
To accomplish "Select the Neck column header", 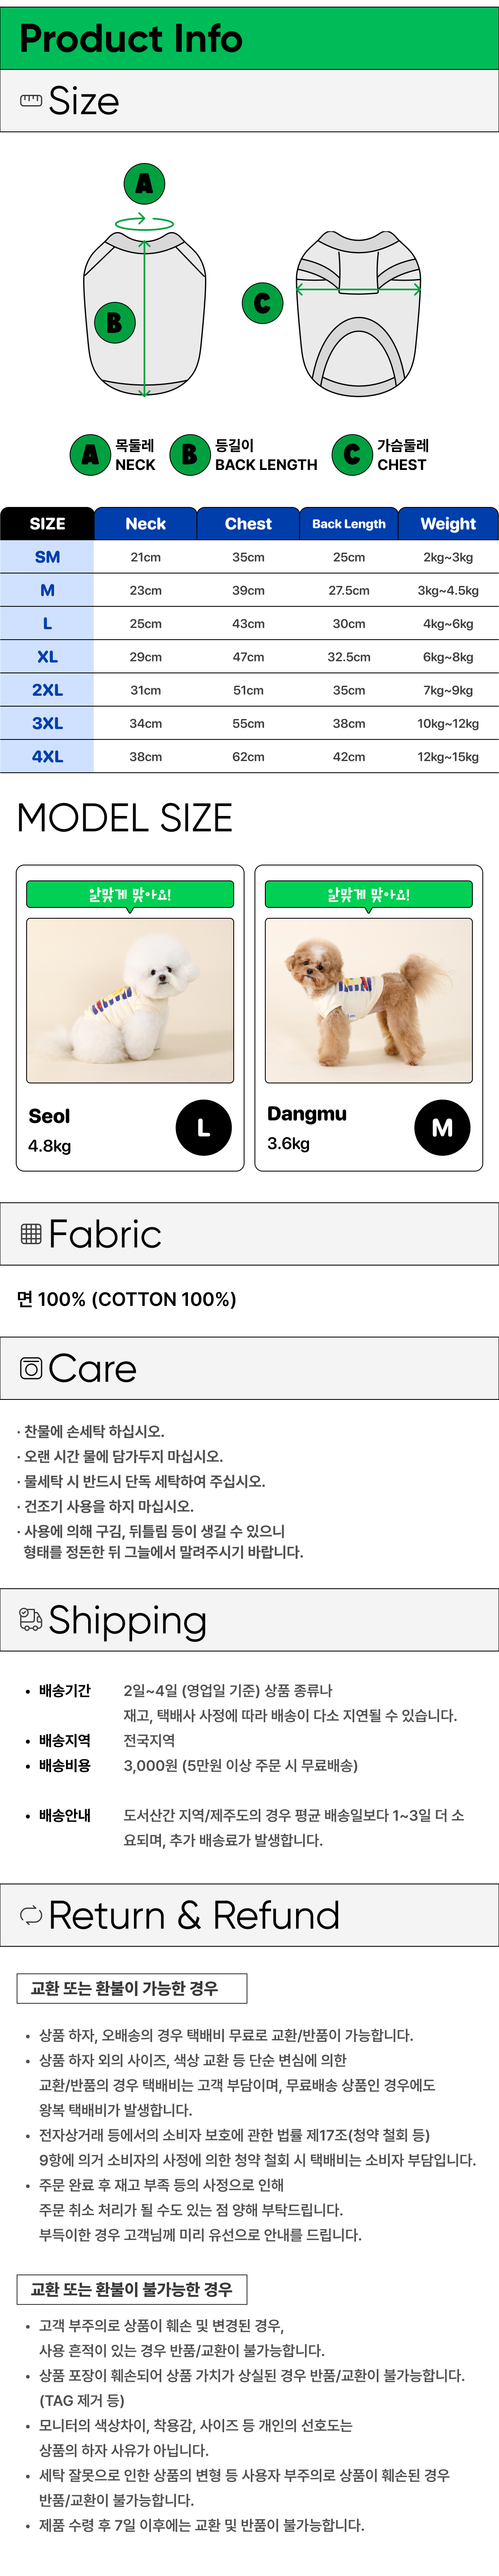I will click(x=146, y=524).
